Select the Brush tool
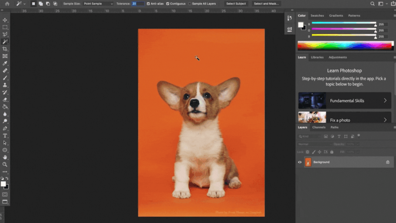 [5, 78]
